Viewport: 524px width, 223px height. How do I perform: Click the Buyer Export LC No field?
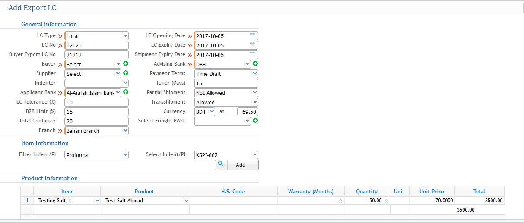(x=97, y=55)
